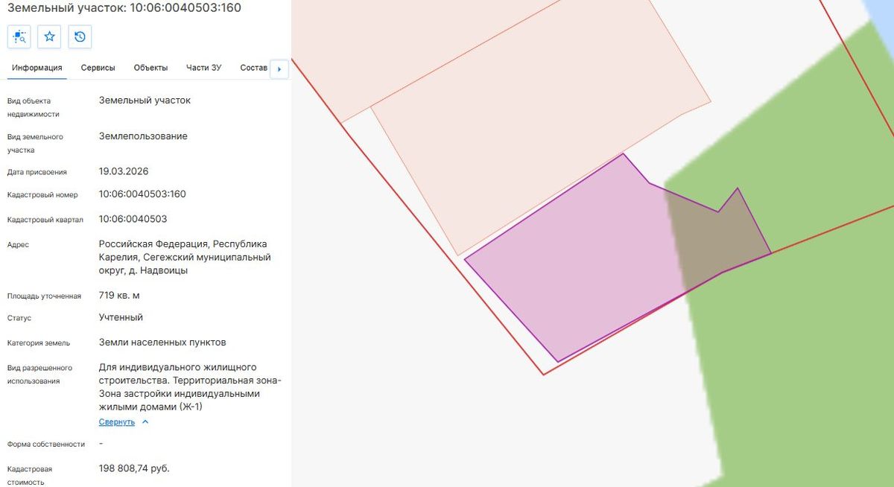Add parcel to favorites with star icon
This screenshot has width=894, height=487.
click(x=49, y=36)
